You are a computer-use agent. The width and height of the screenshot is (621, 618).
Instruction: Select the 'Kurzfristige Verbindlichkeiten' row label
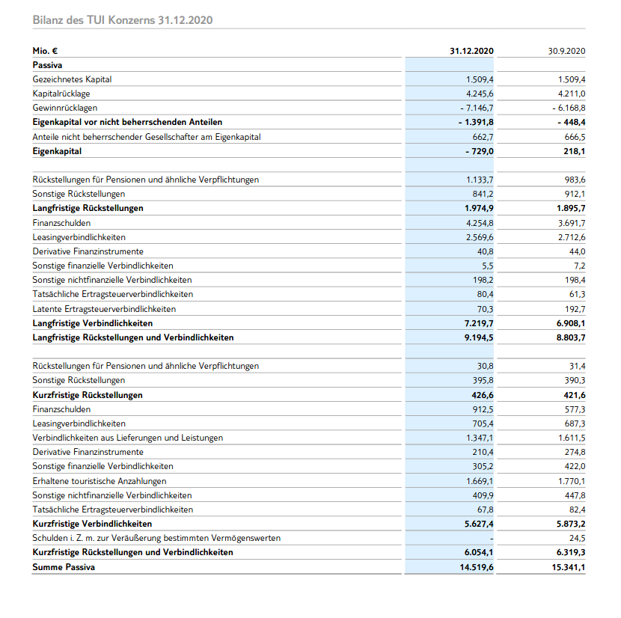92,524
